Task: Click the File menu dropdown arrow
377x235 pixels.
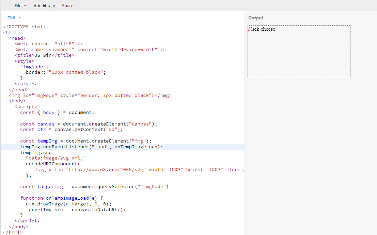Action: coord(25,6)
